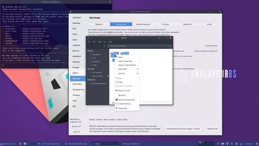Go back in Thunar file manager toolbar
Viewport: 259px width, 146px height.
89,46
